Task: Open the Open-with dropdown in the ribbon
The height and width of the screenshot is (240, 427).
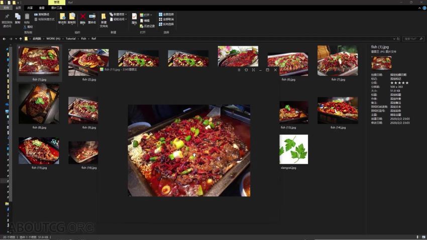Action: tap(146, 15)
